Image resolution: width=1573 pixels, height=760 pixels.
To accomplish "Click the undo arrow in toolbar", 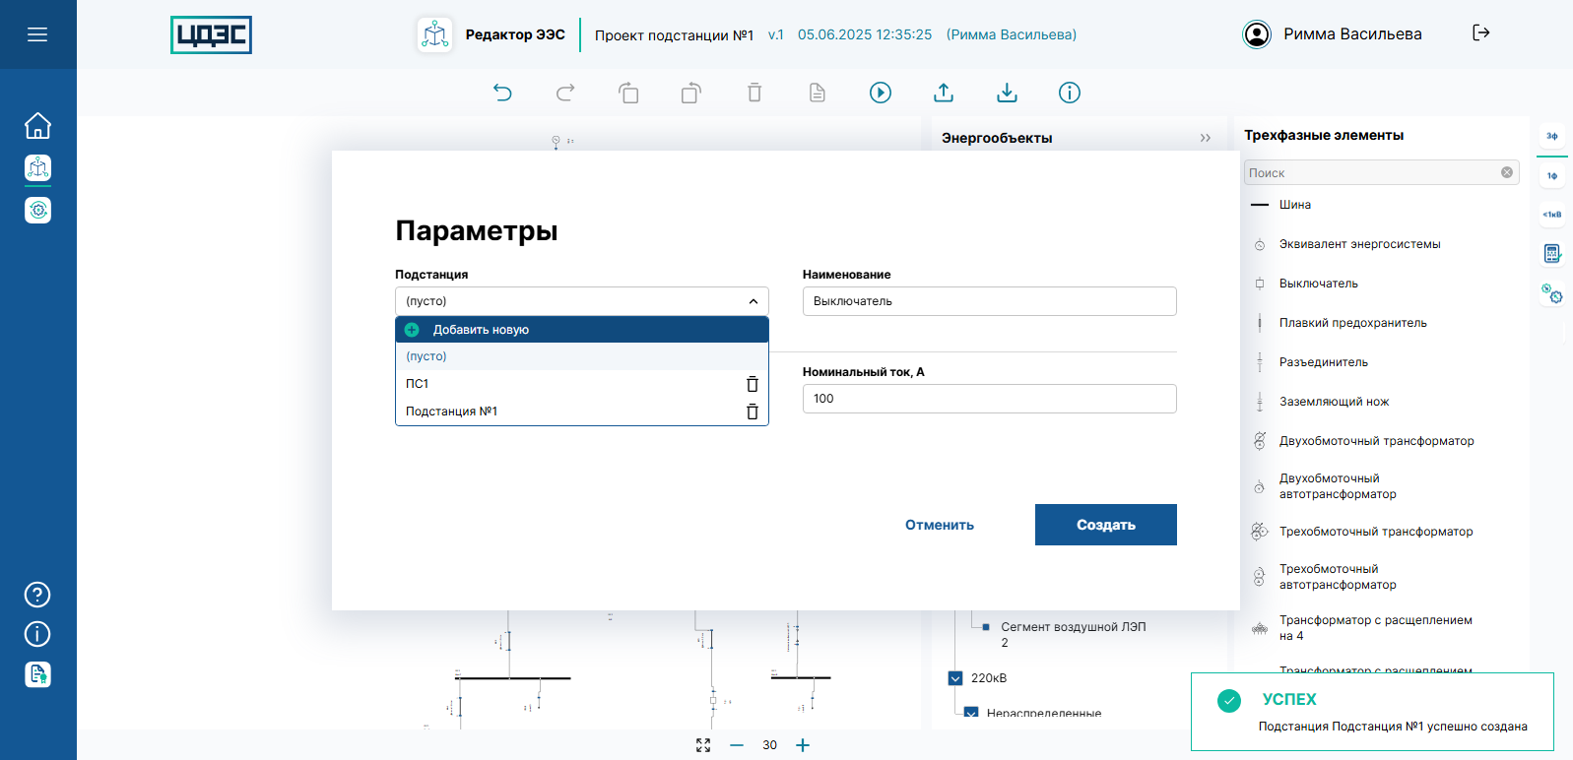I will point(502,93).
